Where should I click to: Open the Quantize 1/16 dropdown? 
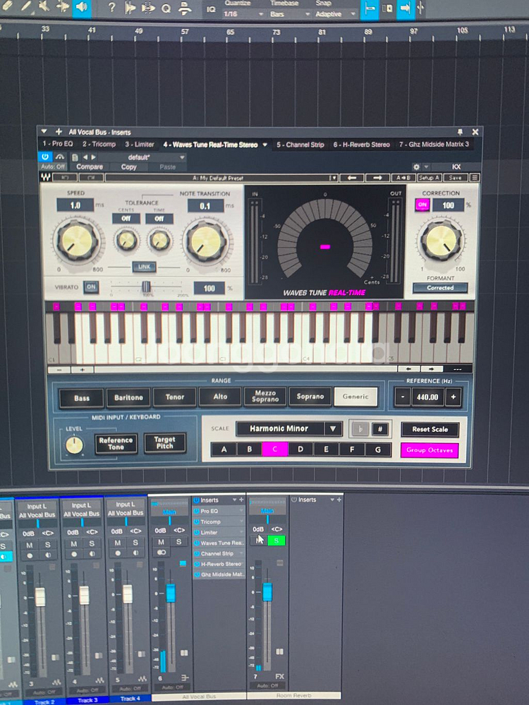click(243, 14)
